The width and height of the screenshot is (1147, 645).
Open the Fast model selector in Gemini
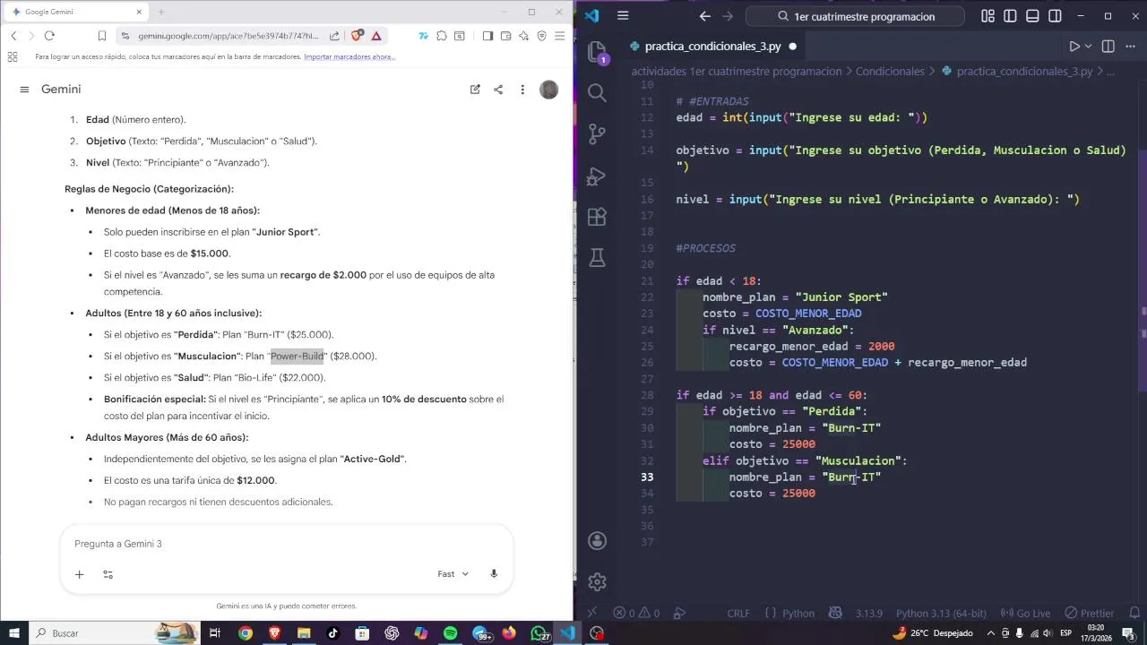click(453, 574)
